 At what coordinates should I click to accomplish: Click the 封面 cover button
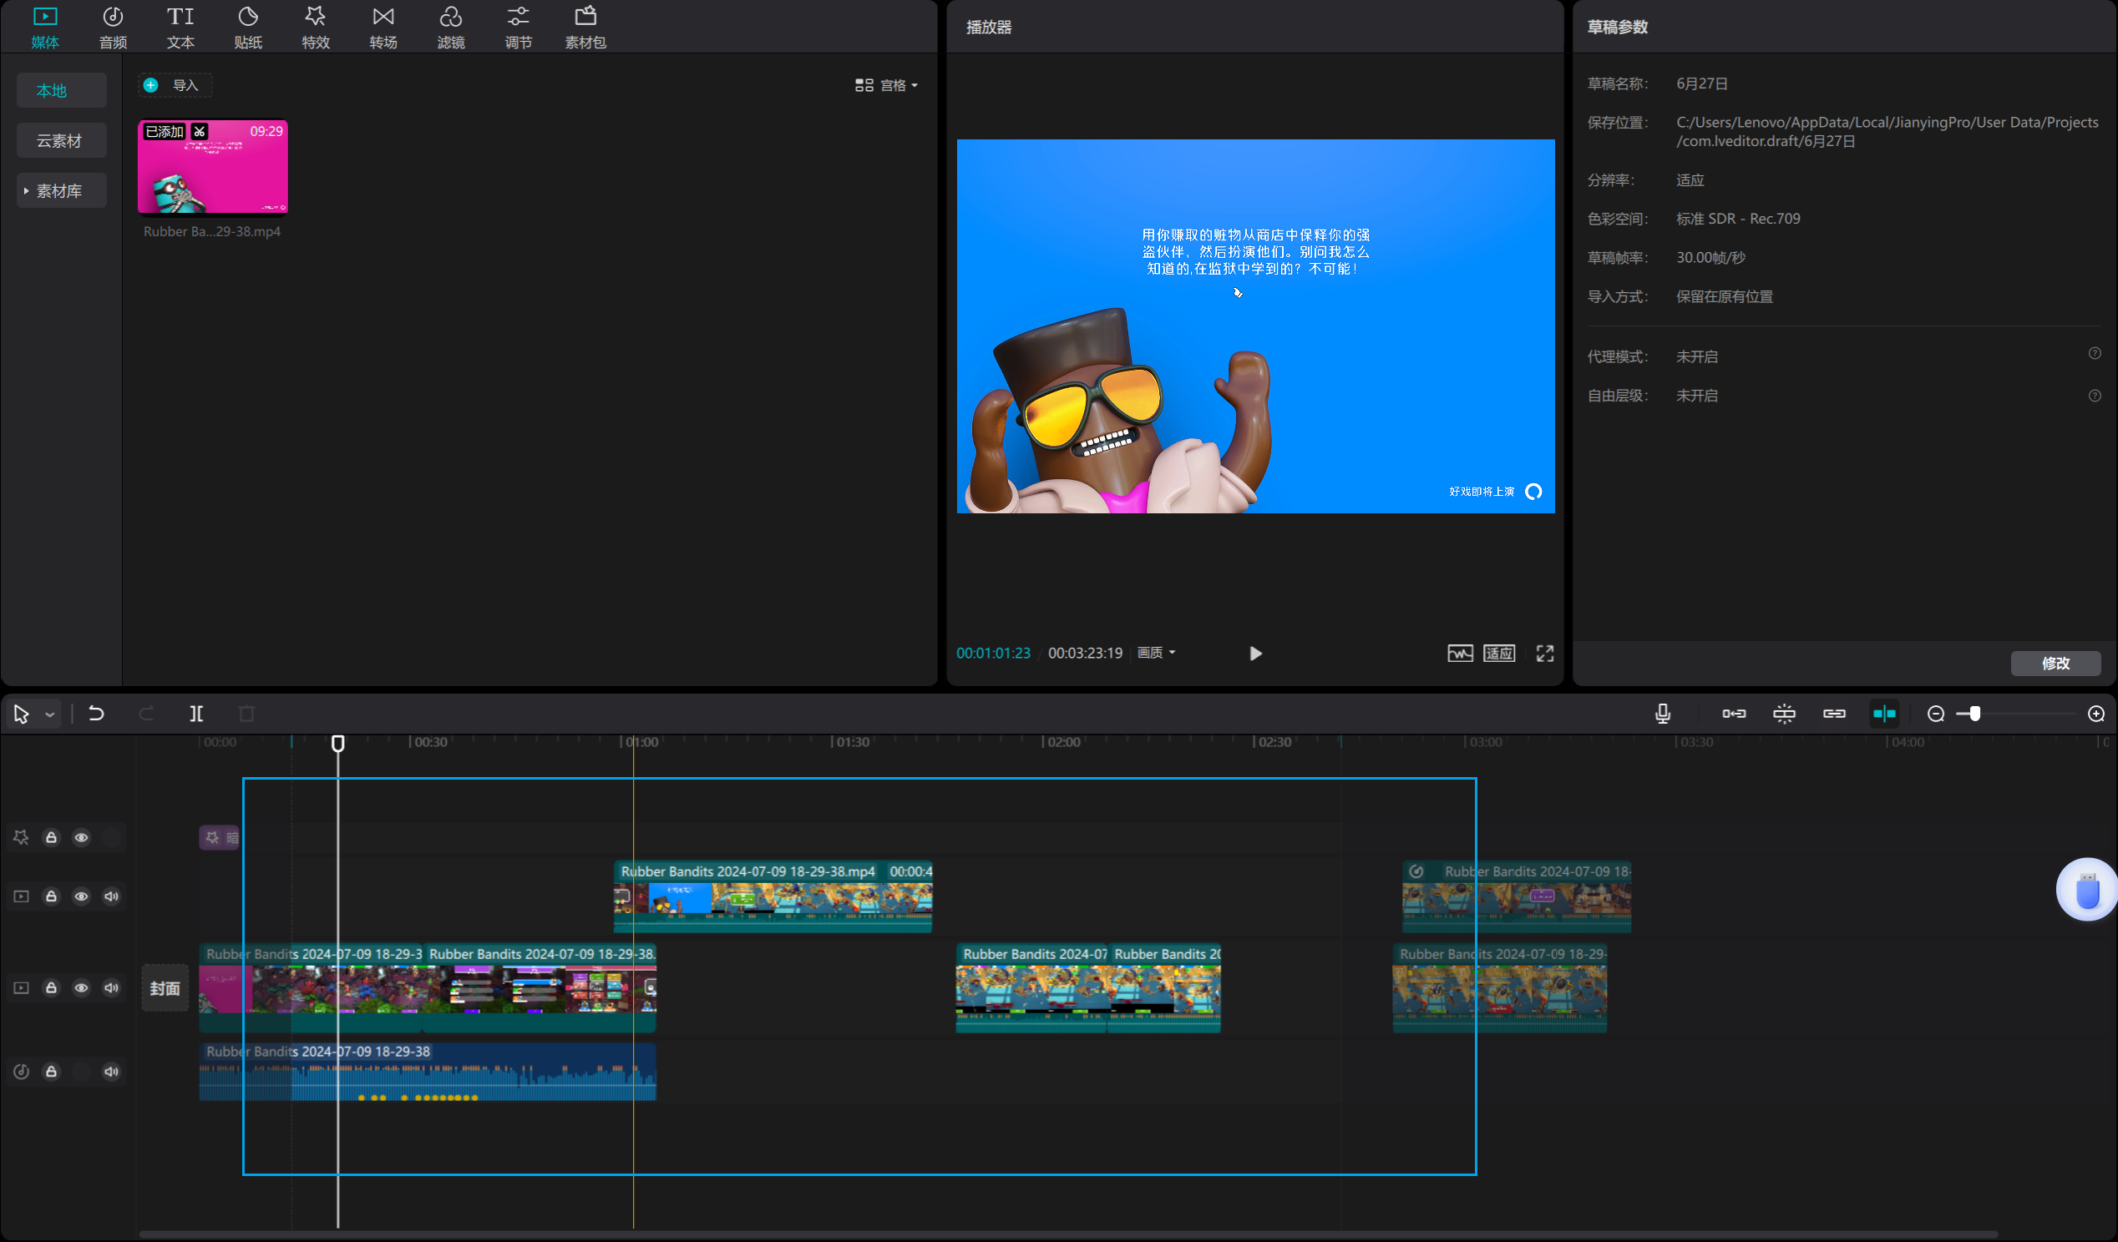pyautogui.click(x=165, y=988)
